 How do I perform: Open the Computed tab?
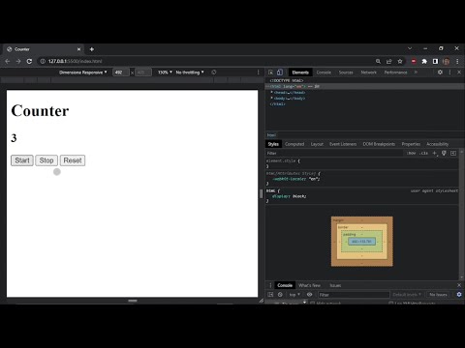click(294, 144)
